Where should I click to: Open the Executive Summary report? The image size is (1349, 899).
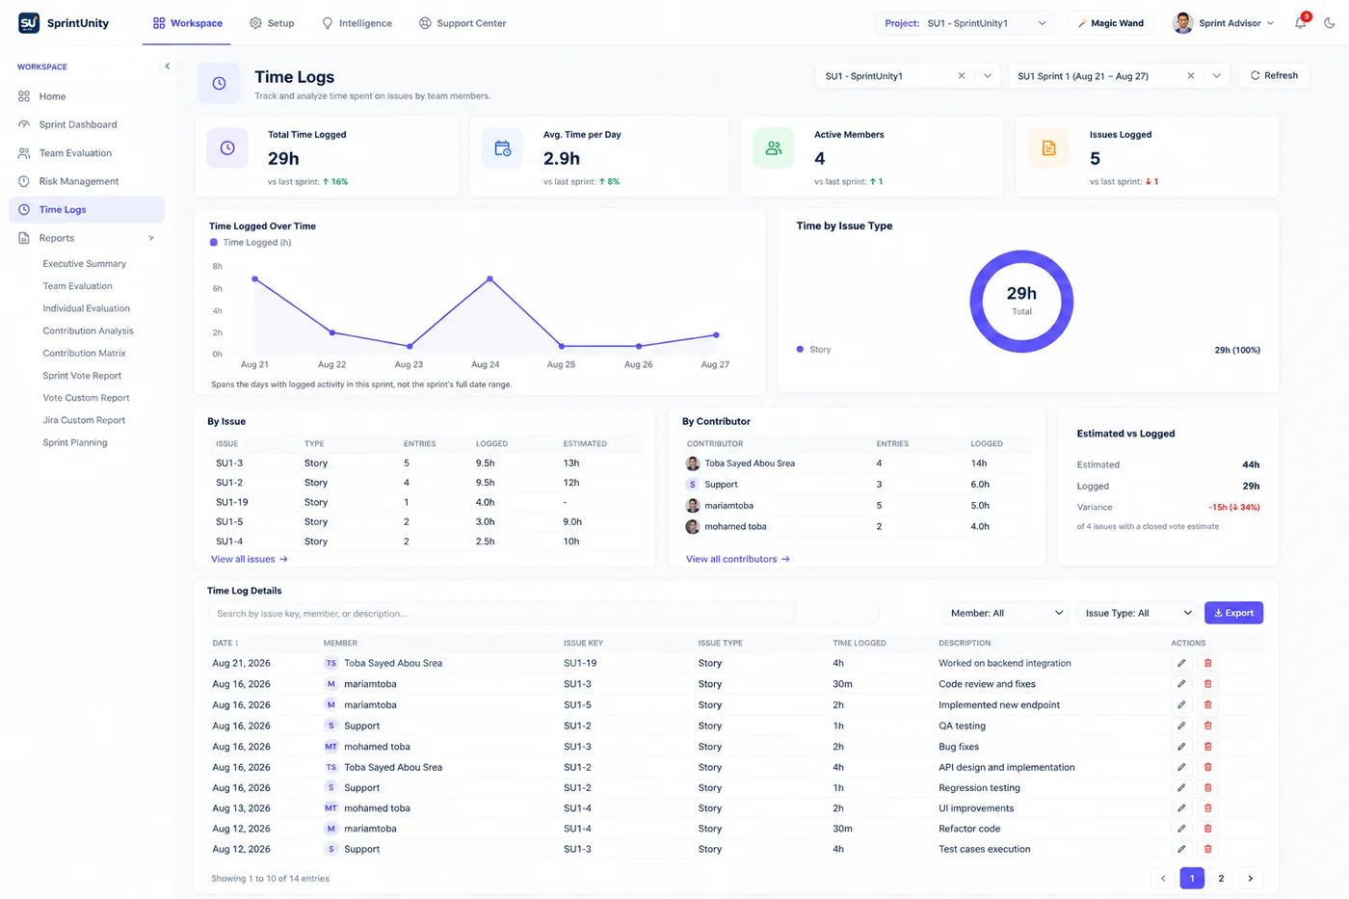click(x=85, y=264)
